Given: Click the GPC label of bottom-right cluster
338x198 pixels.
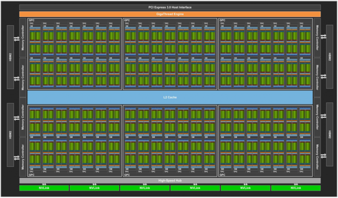Looking at the screenshot, I should (x=223, y=175).
